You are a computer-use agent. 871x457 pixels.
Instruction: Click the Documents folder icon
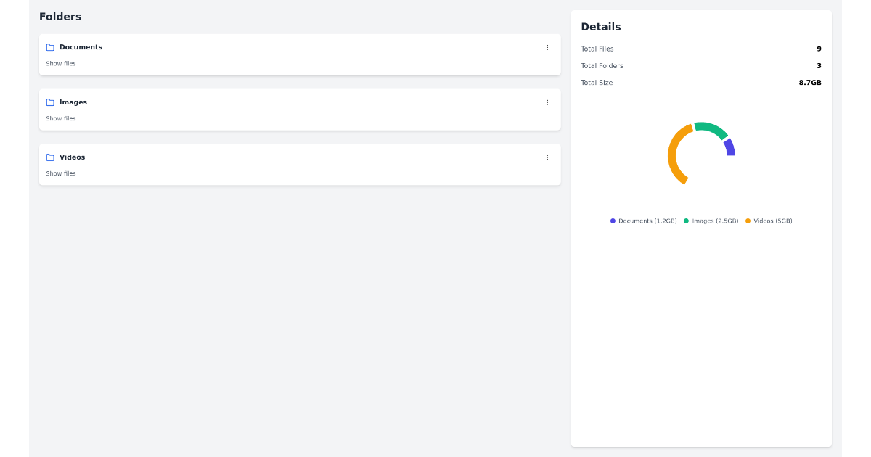click(x=50, y=47)
